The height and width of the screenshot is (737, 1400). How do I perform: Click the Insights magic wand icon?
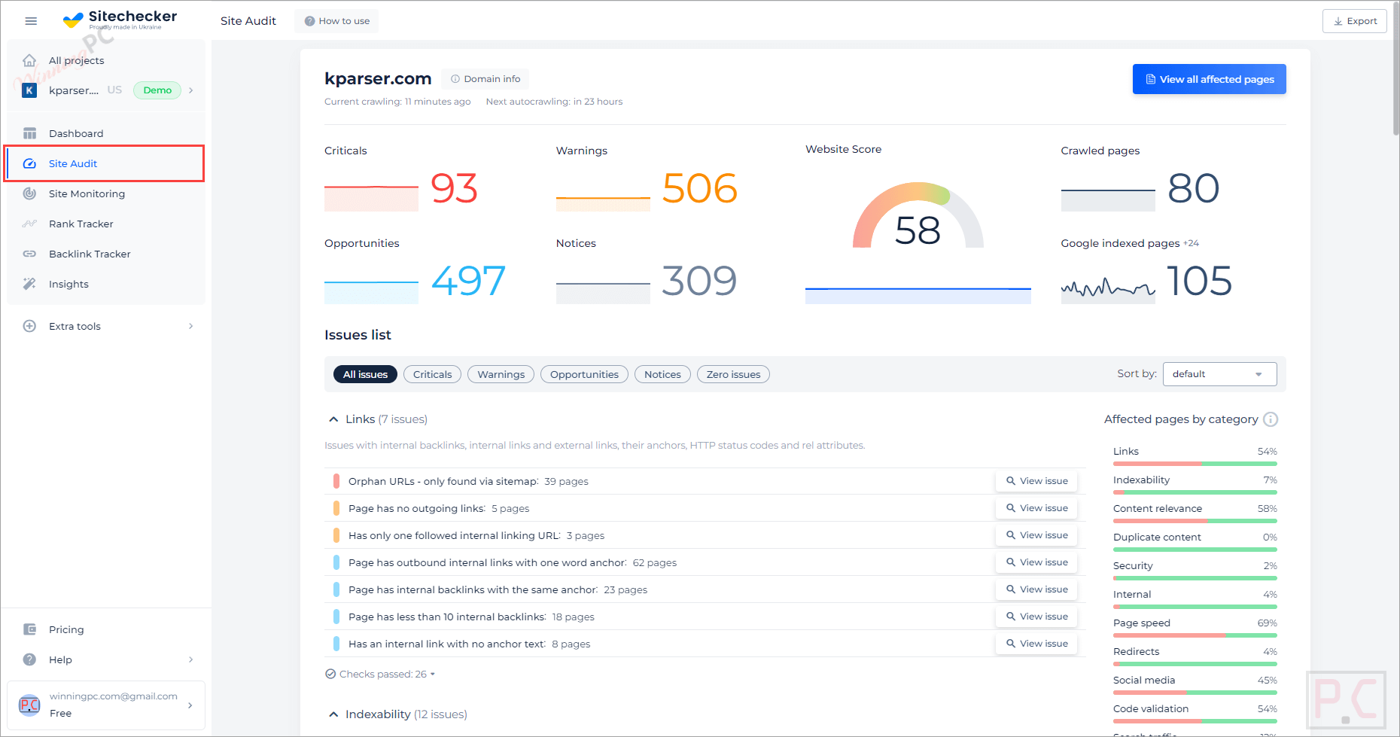pos(29,284)
